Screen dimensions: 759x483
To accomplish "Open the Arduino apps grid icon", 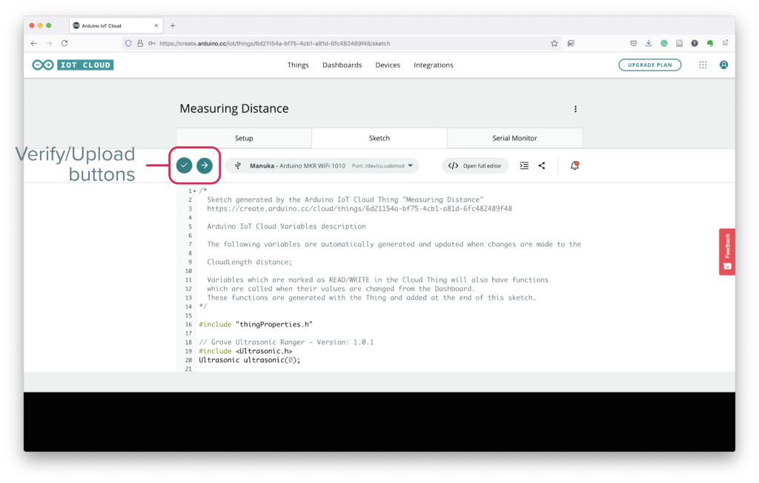I will click(703, 65).
